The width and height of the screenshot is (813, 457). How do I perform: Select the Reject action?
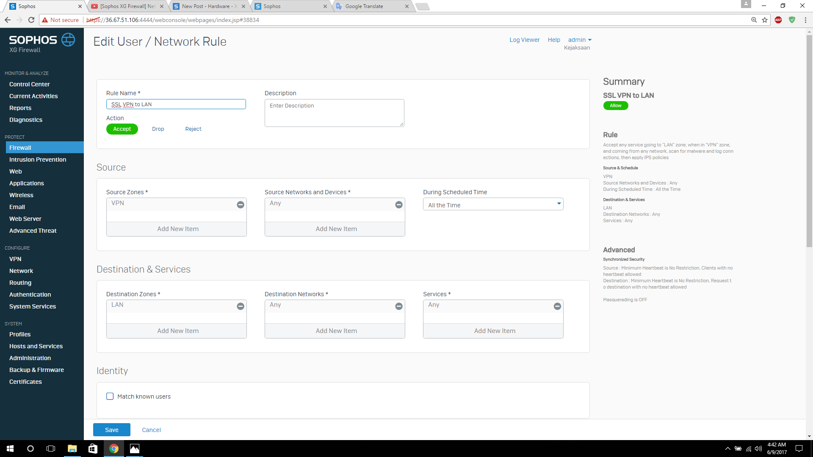[x=193, y=129]
